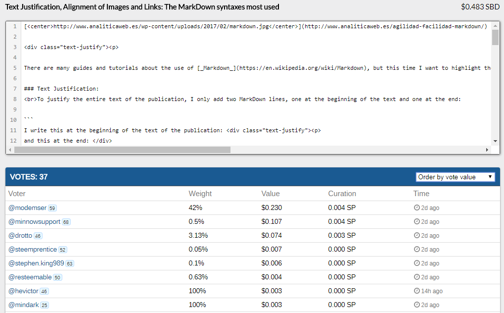The width and height of the screenshot is (504, 313).
Task: Click reputation badge 63 next to @stephen.king989
Action: (x=69, y=264)
